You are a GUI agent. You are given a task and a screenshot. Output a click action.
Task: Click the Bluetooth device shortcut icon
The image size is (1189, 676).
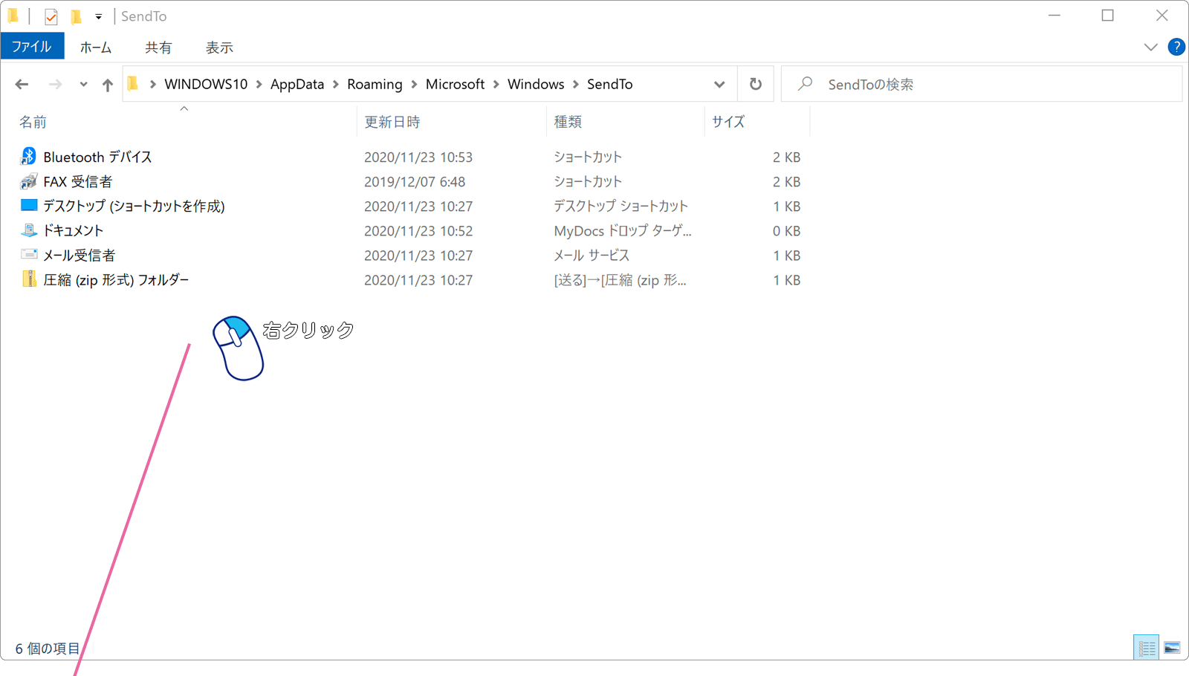point(28,156)
